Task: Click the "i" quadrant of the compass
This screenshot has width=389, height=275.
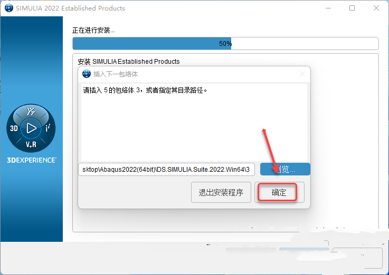Action: coord(48,128)
